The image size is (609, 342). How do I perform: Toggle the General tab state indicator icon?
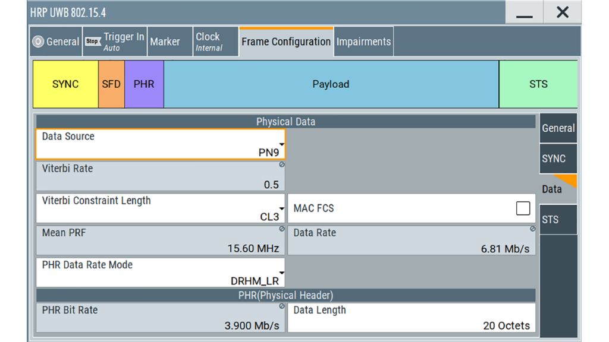[38, 42]
